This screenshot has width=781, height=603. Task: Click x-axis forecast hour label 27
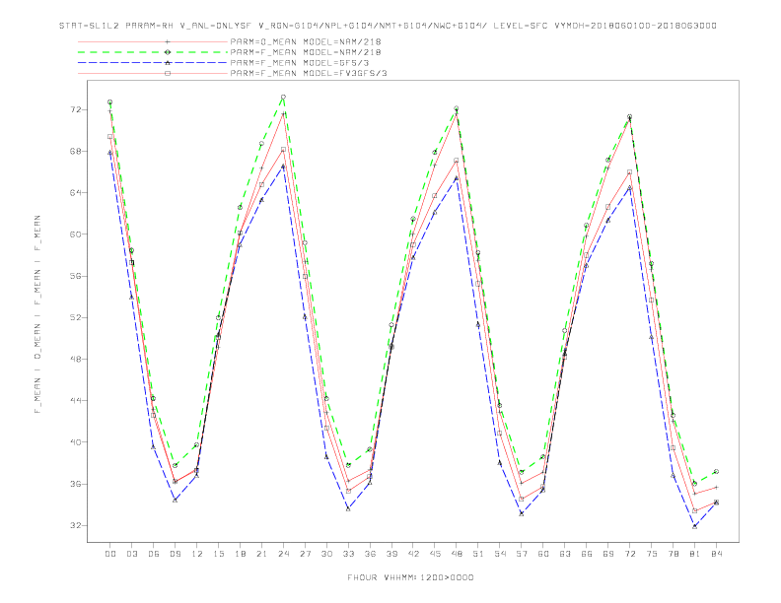305,554
